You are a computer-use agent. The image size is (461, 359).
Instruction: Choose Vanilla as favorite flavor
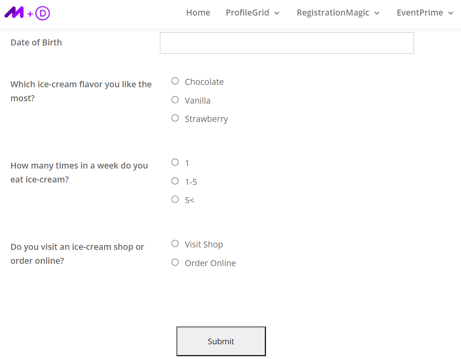click(175, 100)
